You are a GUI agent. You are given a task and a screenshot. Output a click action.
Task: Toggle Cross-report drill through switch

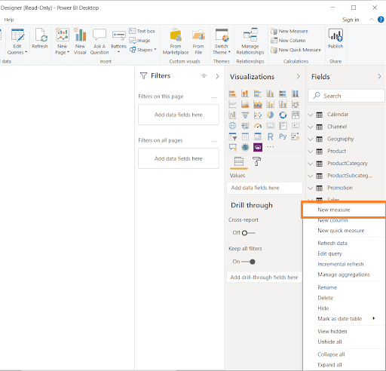248,233
